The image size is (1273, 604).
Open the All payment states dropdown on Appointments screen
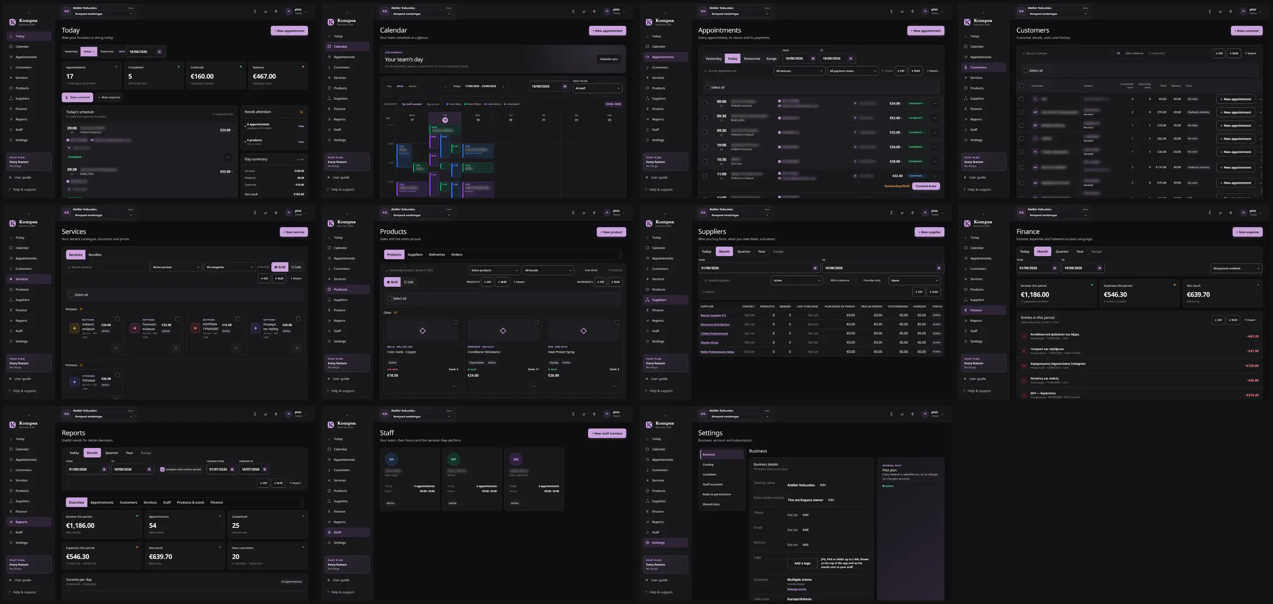coord(853,71)
